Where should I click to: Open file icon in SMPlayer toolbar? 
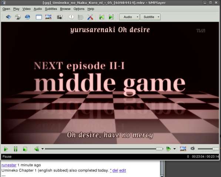tap(9, 17)
